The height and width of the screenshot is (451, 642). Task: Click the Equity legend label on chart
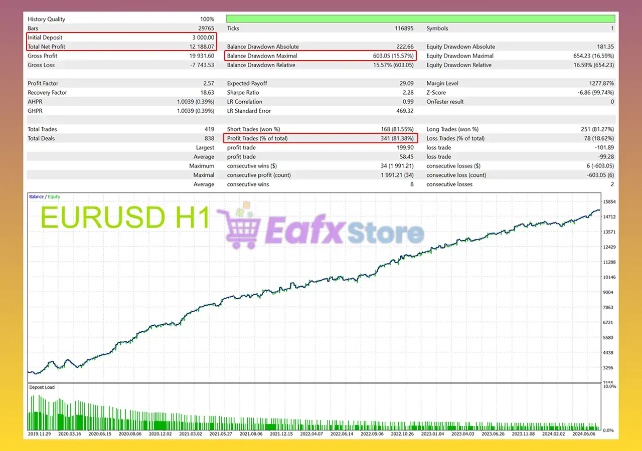(x=54, y=197)
